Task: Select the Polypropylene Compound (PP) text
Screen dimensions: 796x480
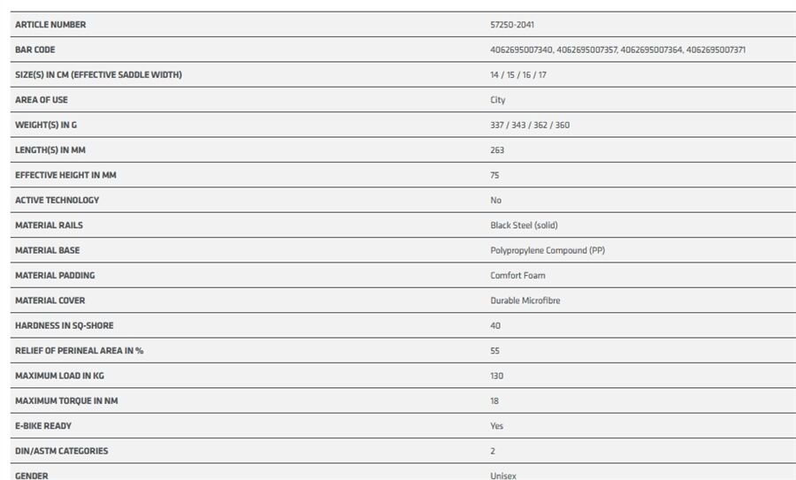Action: click(x=547, y=250)
